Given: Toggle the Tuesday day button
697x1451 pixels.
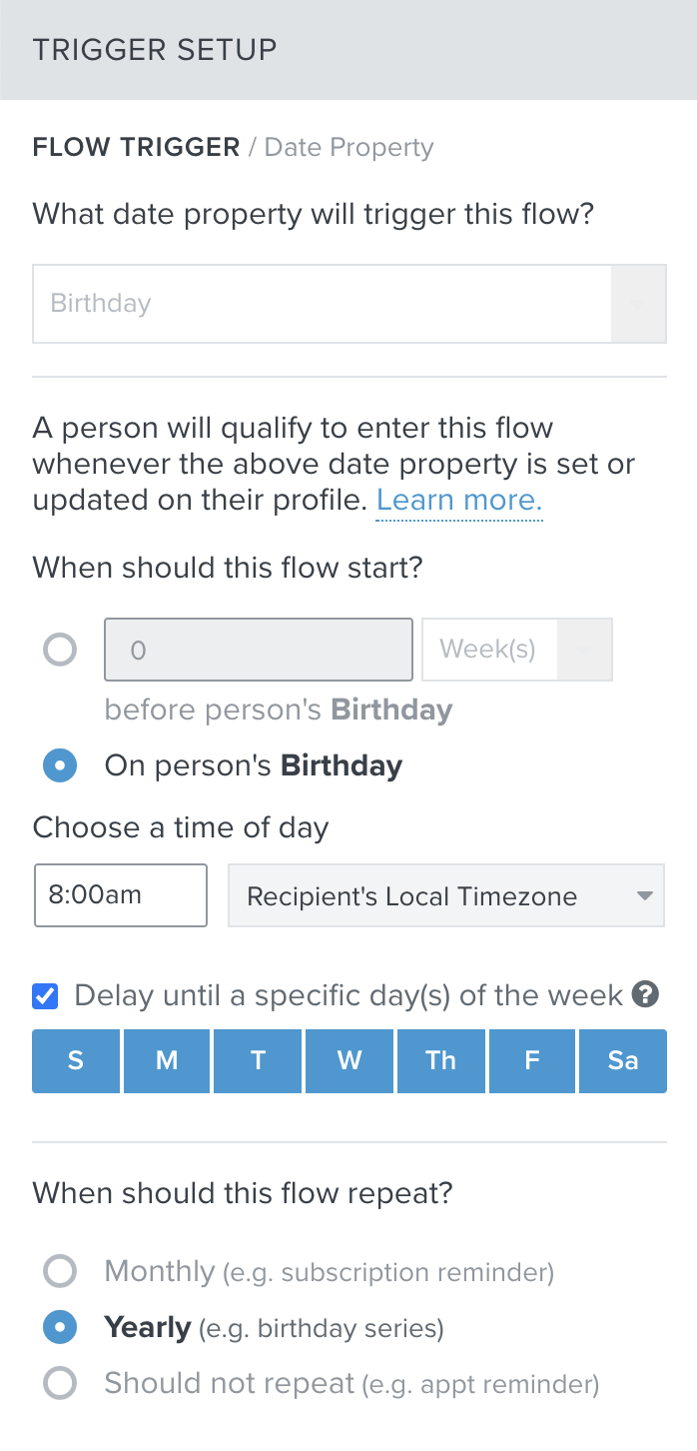Looking at the screenshot, I should (x=258, y=1060).
